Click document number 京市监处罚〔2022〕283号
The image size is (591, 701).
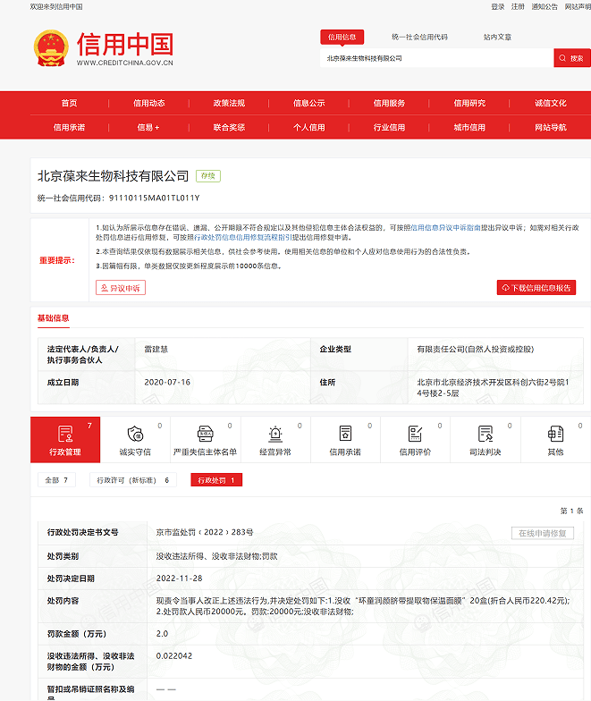(x=205, y=532)
